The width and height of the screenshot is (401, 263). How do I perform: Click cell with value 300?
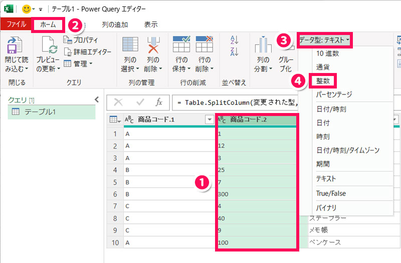tap(257, 194)
